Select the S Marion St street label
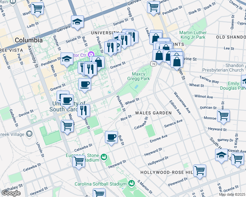 coord(145,187)
